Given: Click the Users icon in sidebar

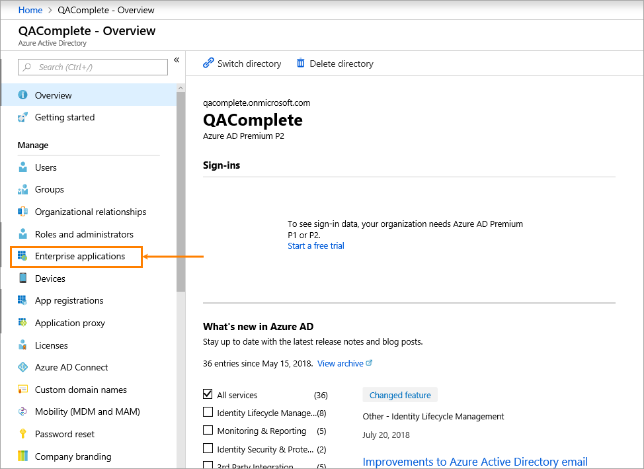Looking at the screenshot, I should click(x=23, y=167).
